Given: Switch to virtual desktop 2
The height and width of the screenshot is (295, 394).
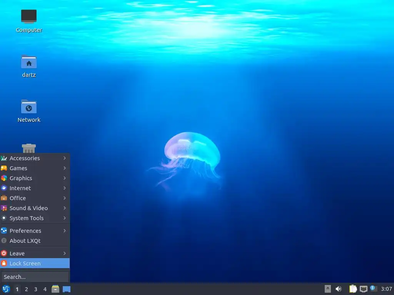Looking at the screenshot, I should [27, 289].
